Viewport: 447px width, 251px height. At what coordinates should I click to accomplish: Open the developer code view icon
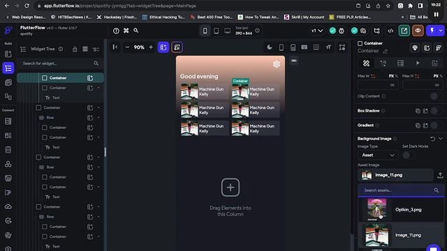(x=390, y=31)
